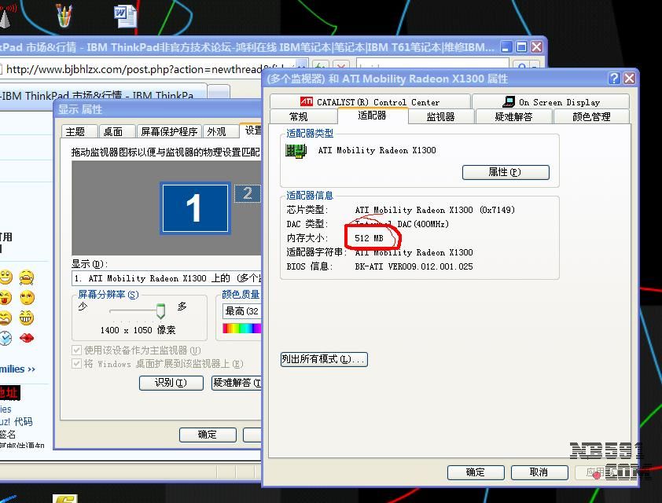Open the Word document desktop icon
This screenshot has height=503, width=662.
click(x=124, y=15)
